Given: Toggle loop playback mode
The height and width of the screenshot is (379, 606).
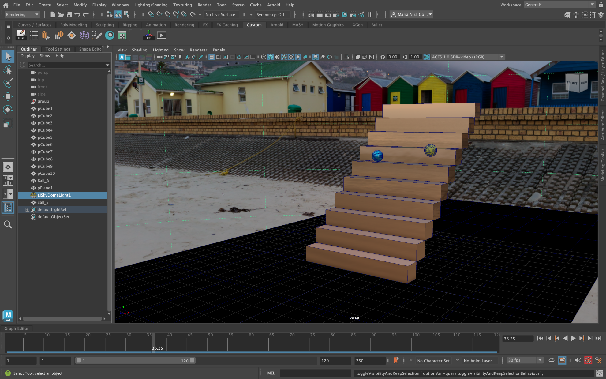Looking at the screenshot, I should coord(551,360).
